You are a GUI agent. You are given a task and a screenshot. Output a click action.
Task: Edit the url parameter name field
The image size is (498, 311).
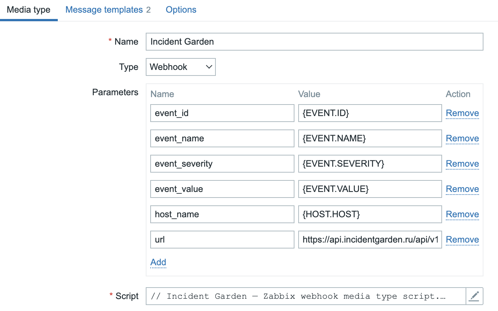pyautogui.click(x=222, y=240)
